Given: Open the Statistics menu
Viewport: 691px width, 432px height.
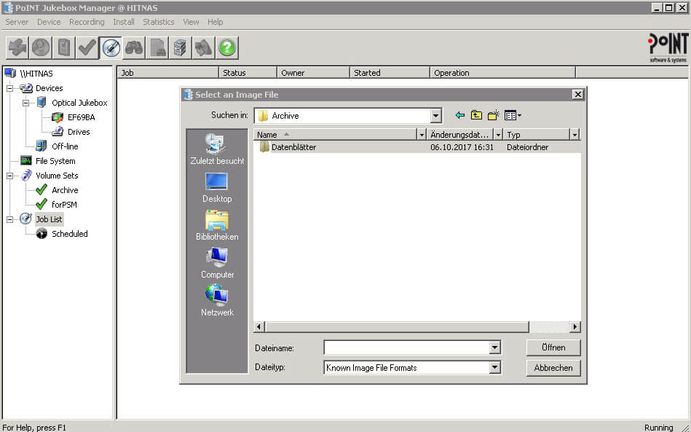Looking at the screenshot, I should (x=159, y=22).
